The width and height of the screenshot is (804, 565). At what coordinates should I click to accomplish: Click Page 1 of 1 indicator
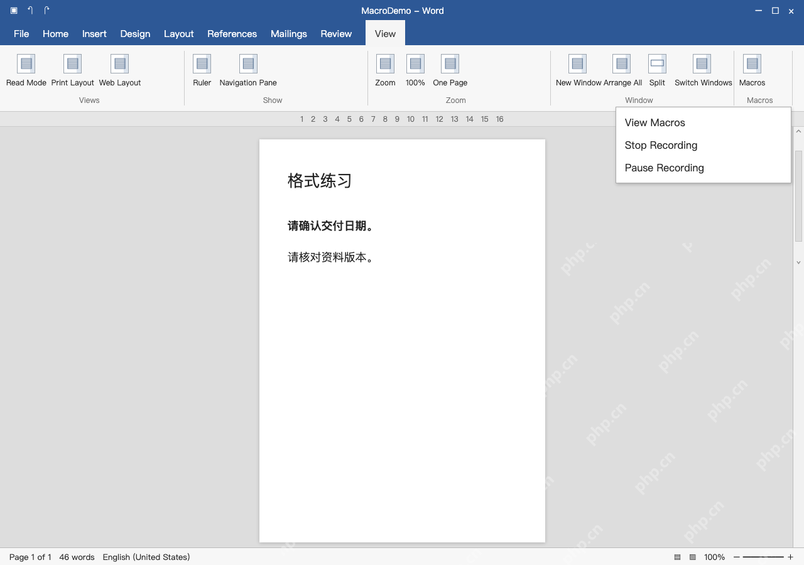(x=30, y=557)
